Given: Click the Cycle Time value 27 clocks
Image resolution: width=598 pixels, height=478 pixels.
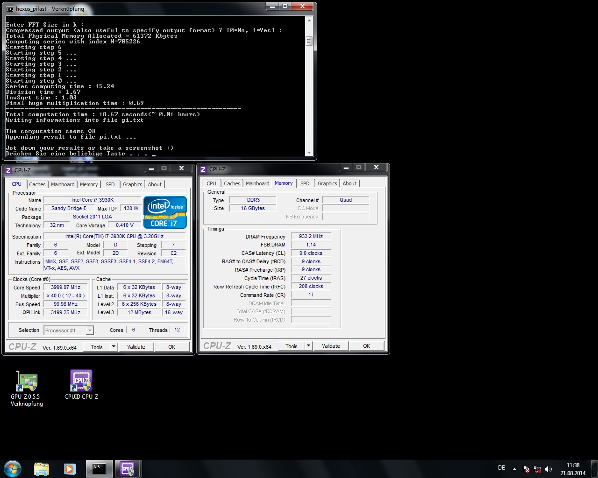Looking at the screenshot, I should pyautogui.click(x=311, y=278).
